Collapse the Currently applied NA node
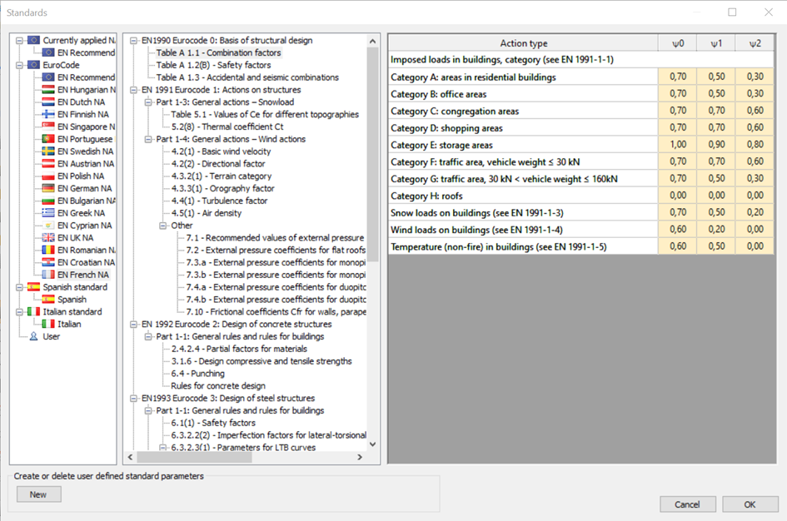The width and height of the screenshot is (787, 521). pyautogui.click(x=19, y=40)
